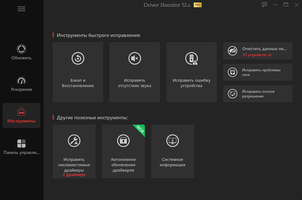Viewport: 302px width, 200px height.
Task: Open the feedback speech bubble icon
Action: coord(264,5)
